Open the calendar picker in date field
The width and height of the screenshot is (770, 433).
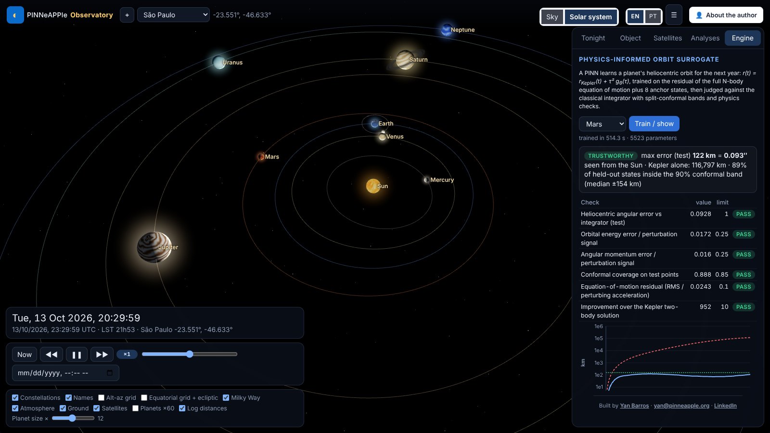coord(110,373)
